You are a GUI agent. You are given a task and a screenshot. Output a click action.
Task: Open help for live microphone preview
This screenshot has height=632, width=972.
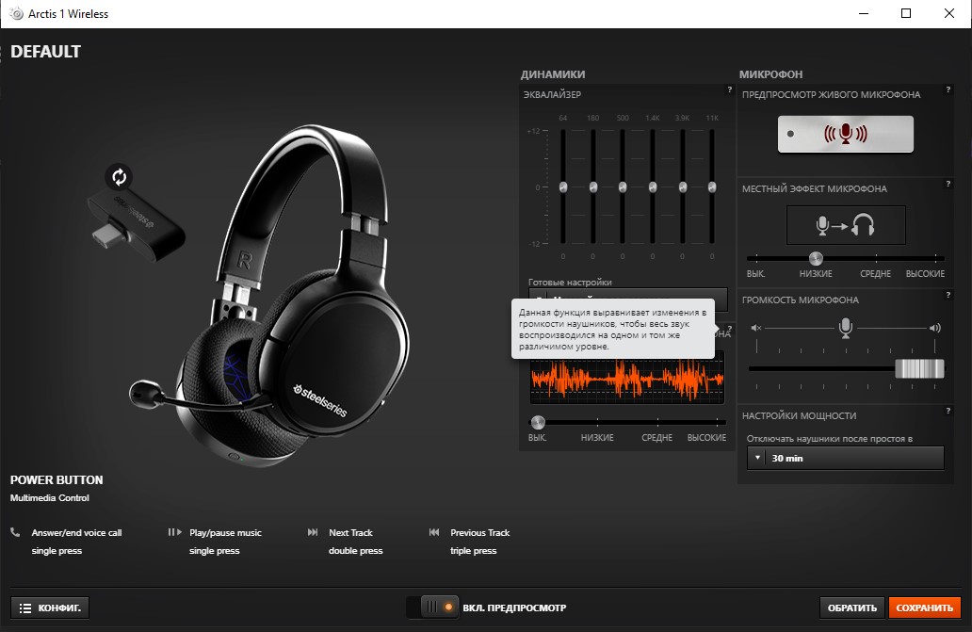click(x=948, y=89)
